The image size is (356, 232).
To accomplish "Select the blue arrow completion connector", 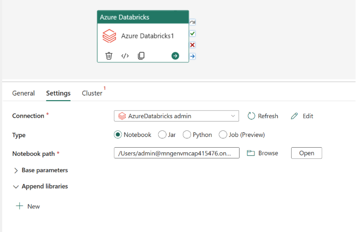I will coord(193,56).
